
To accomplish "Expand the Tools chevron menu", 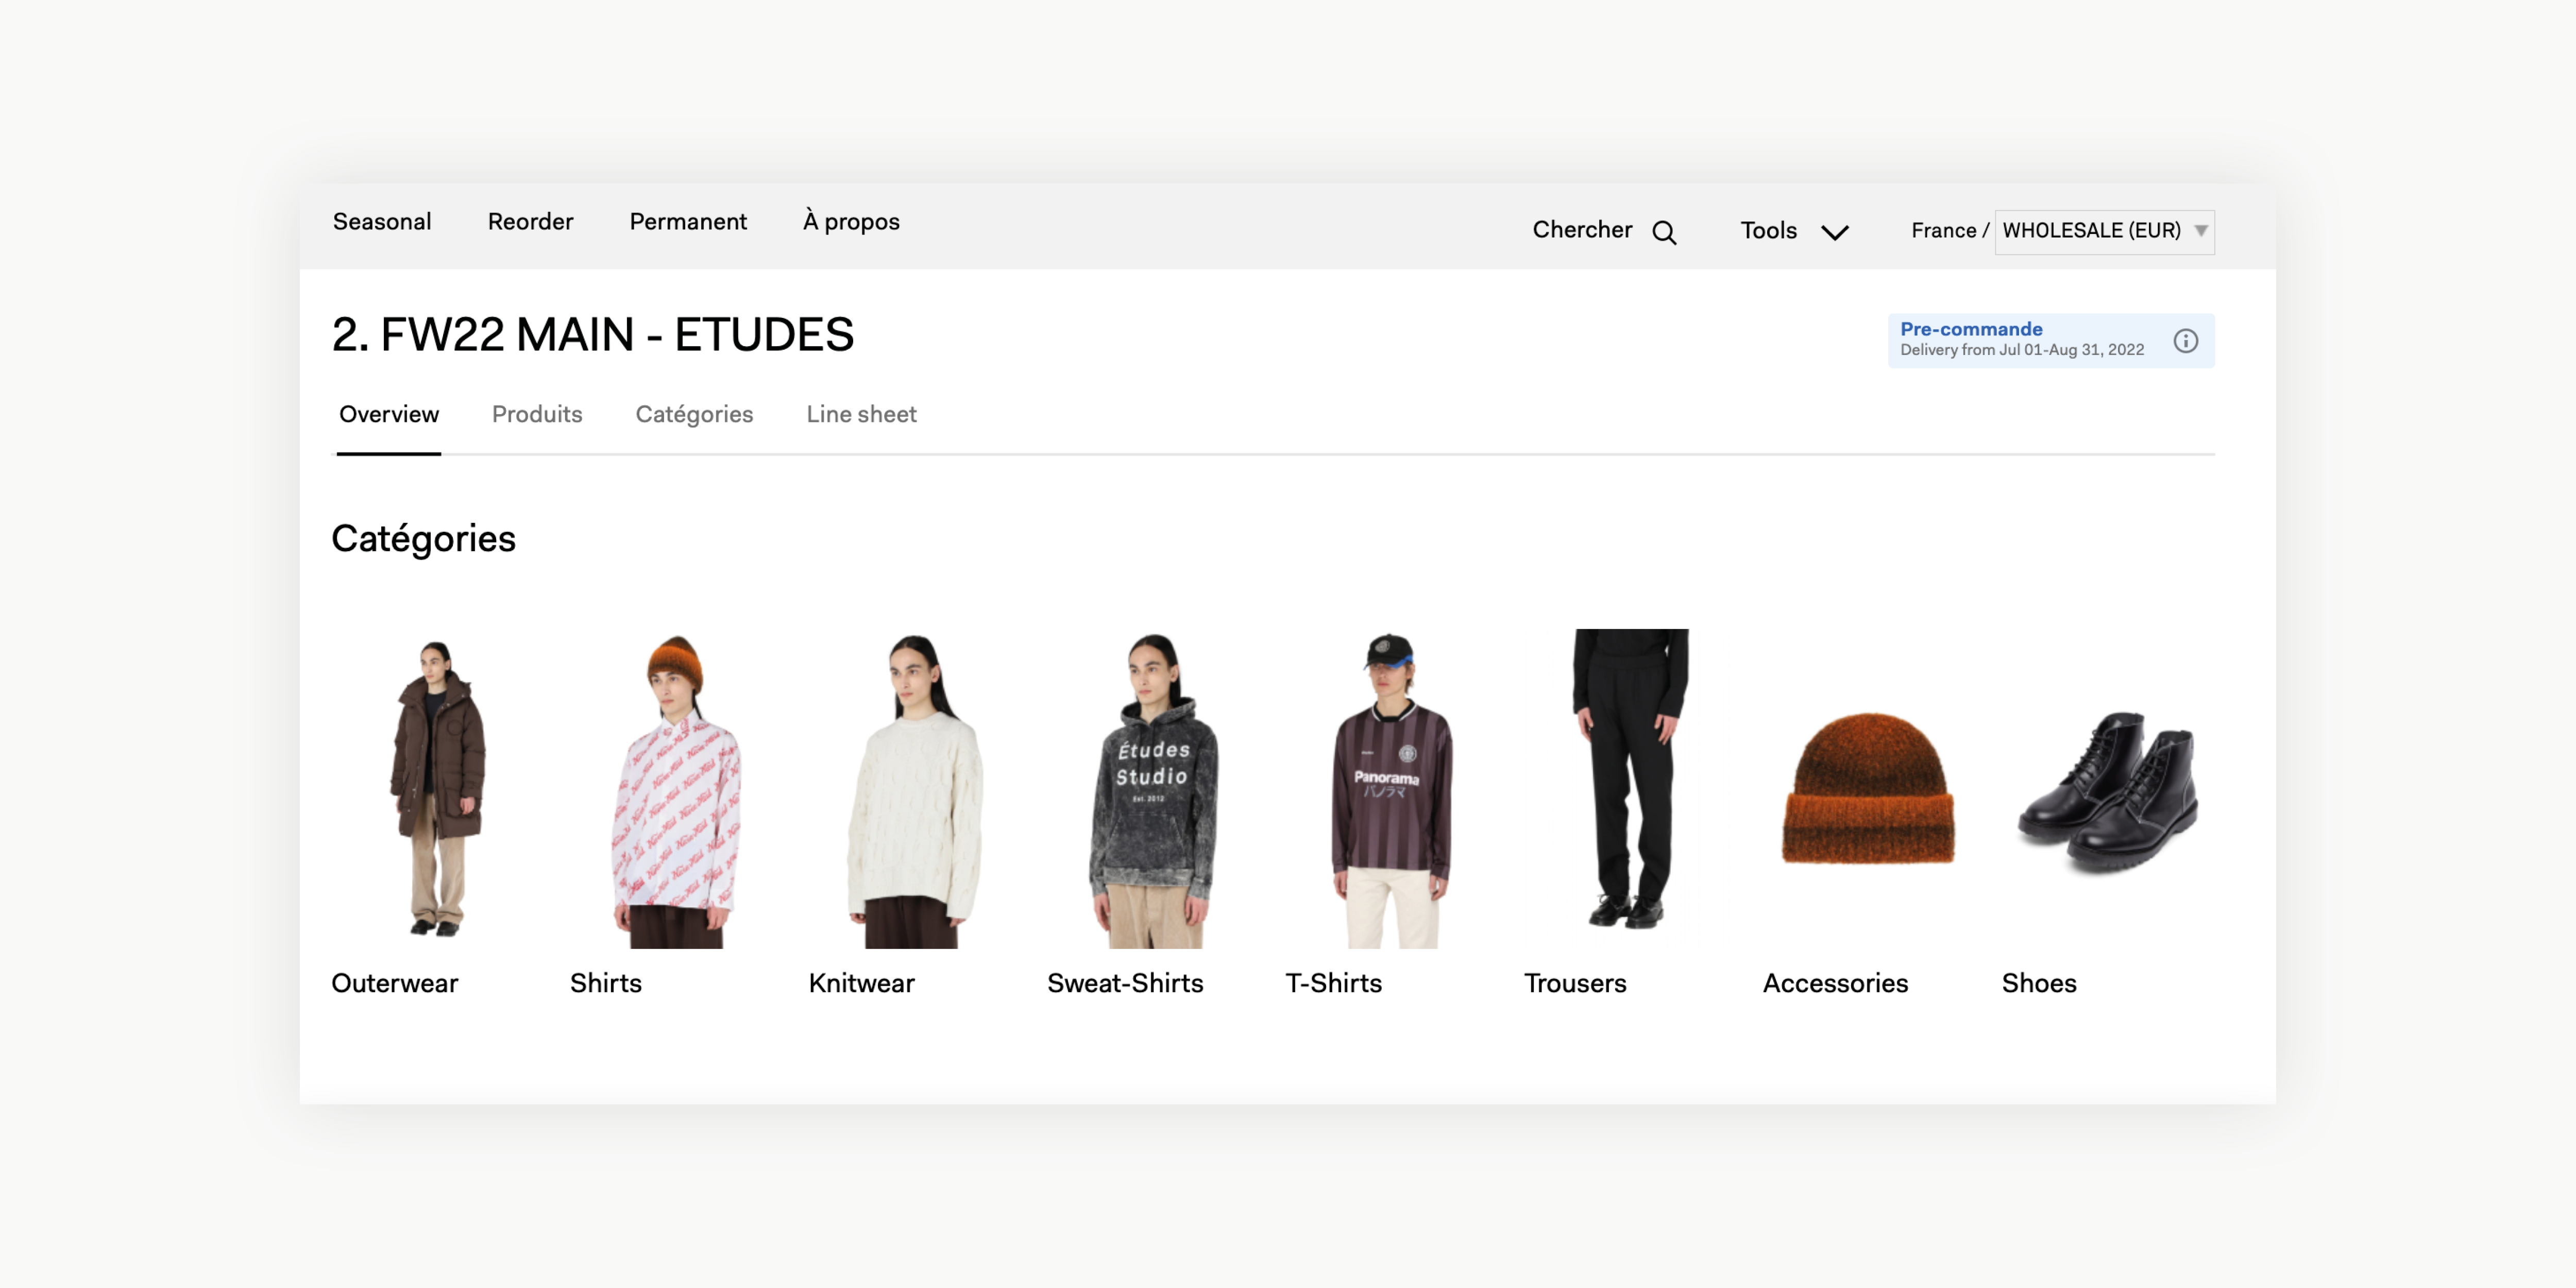I will pyautogui.click(x=1835, y=232).
